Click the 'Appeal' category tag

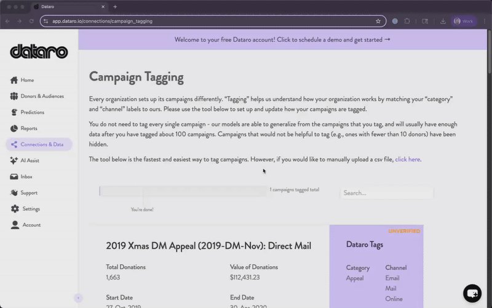pyautogui.click(x=355, y=278)
